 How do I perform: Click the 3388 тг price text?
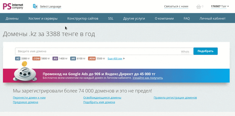(26, 58)
